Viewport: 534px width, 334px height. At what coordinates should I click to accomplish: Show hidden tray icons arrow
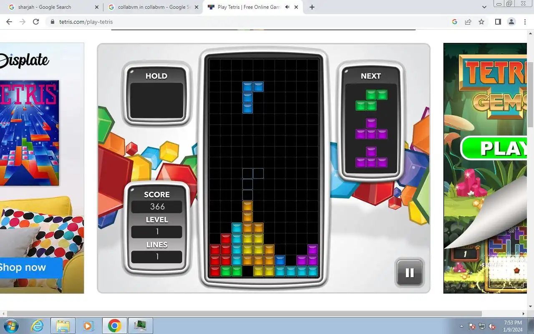(461, 326)
